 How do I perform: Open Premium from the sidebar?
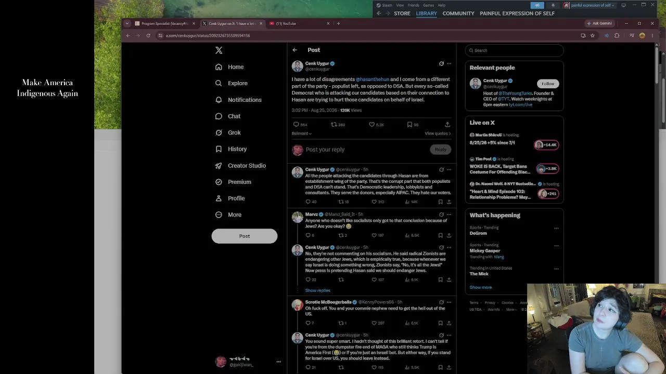233,182
